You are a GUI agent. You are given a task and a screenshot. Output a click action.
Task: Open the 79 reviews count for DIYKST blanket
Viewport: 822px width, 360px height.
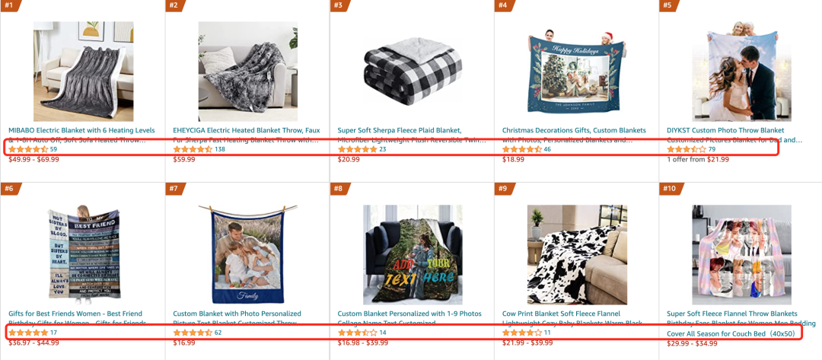click(712, 149)
